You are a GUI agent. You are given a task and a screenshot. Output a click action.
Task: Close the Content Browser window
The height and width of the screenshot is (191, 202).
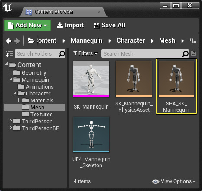pyautogui.click(x=190, y=6)
